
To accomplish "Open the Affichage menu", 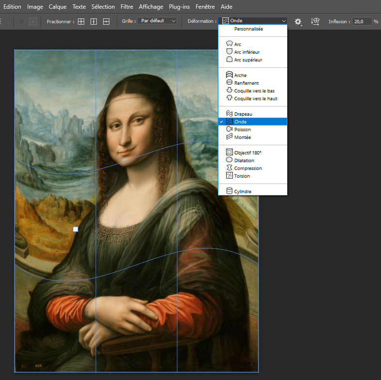I will (x=151, y=7).
